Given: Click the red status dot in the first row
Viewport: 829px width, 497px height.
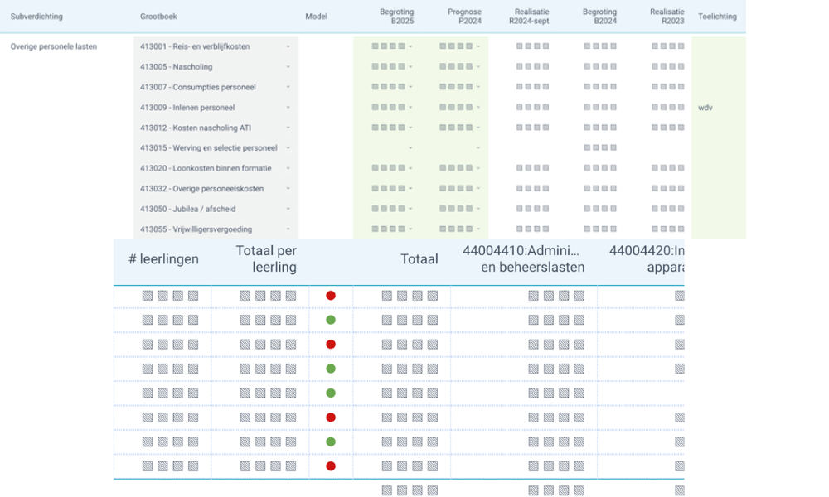Looking at the screenshot, I should [x=330, y=294].
